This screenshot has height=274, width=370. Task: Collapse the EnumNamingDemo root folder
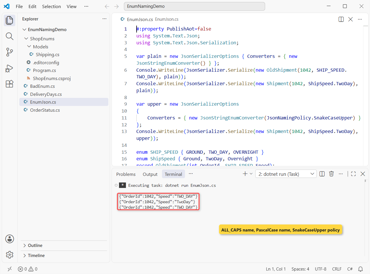click(x=24, y=30)
